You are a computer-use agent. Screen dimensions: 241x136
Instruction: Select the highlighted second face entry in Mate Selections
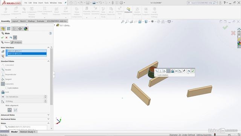pos(27,54)
